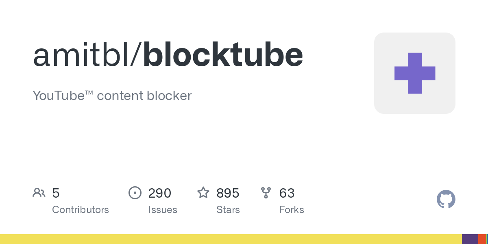
Task: Click the 63 forks count
Action: pyautogui.click(x=287, y=193)
